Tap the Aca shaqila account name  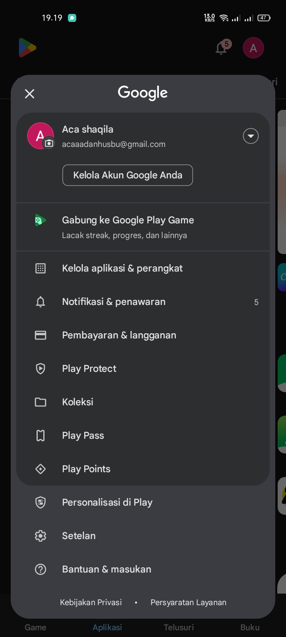pyautogui.click(x=88, y=129)
